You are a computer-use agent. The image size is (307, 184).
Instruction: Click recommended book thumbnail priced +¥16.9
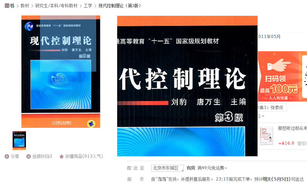[x=266, y=136]
